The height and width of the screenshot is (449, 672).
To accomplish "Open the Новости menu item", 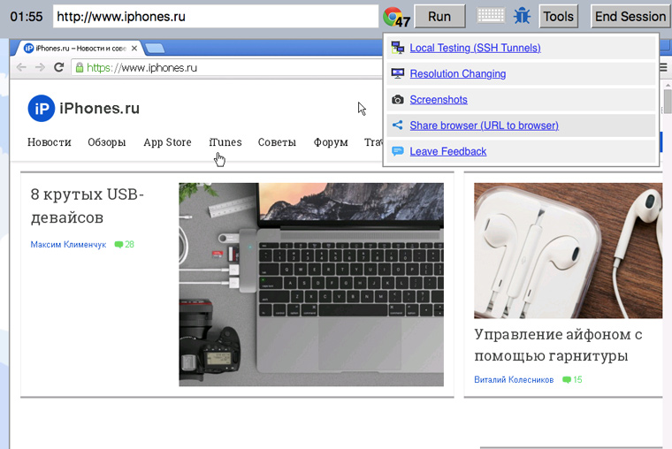I will [x=50, y=142].
